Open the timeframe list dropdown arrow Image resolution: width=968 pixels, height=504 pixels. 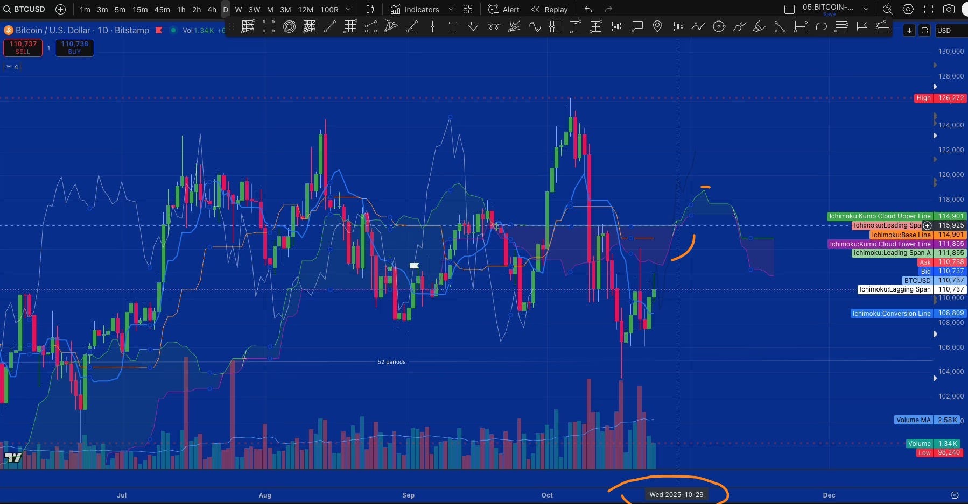click(x=348, y=10)
